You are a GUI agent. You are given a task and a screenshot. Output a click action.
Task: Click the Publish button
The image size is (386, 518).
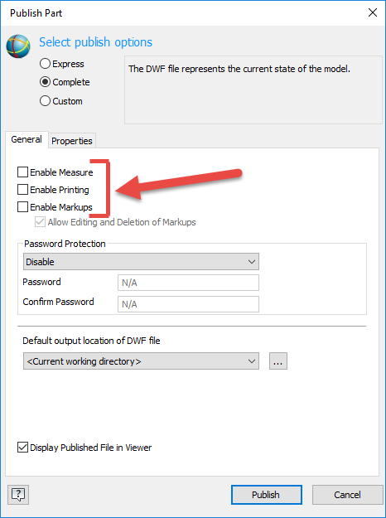coord(267,495)
